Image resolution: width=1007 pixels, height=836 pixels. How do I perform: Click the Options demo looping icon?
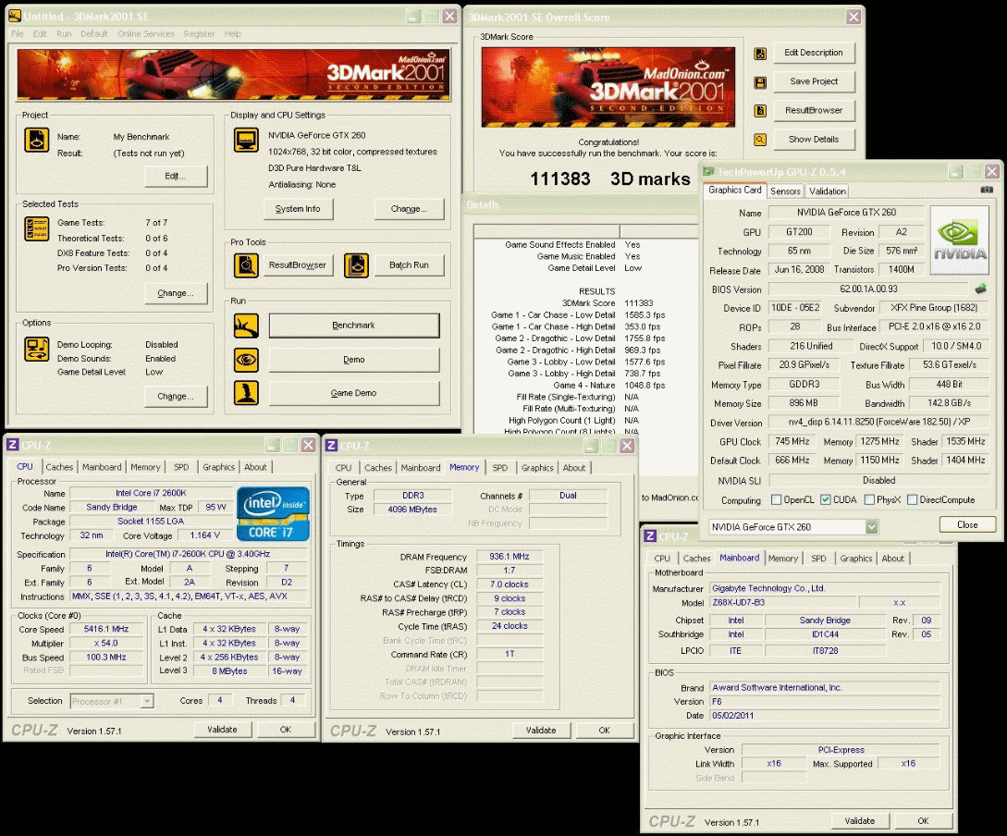(37, 350)
